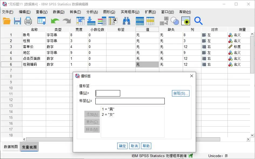Click the 名称 cell 性别编码
Viewport: 255px width, 159px height.
34,65
